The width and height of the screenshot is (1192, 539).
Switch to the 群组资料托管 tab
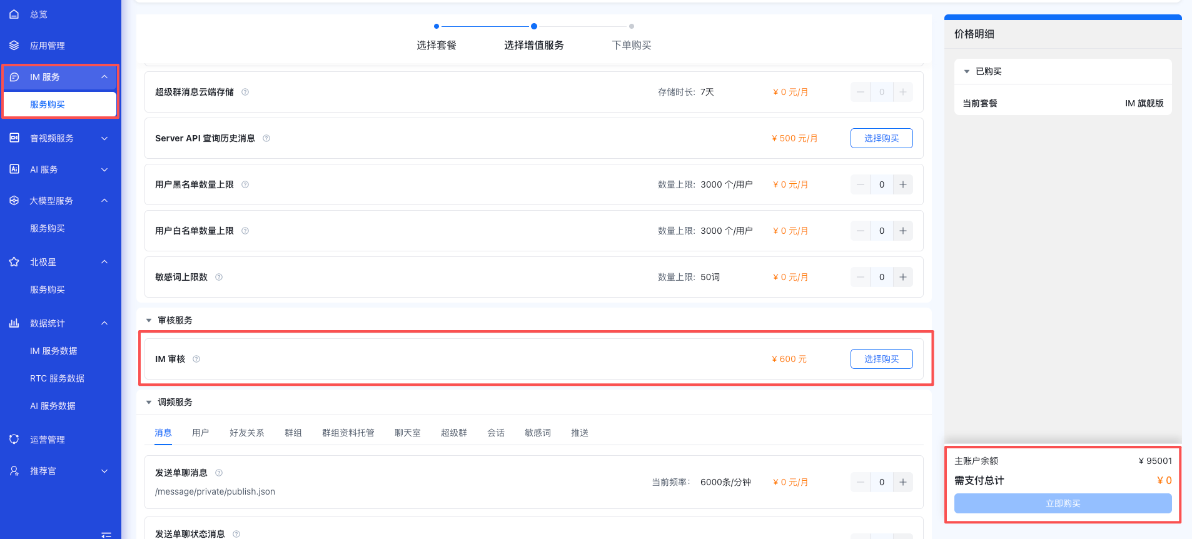click(348, 433)
